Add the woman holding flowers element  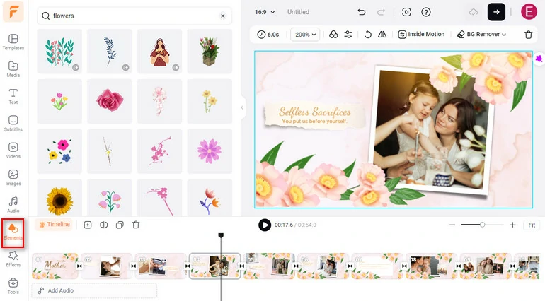(x=159, y=51)
